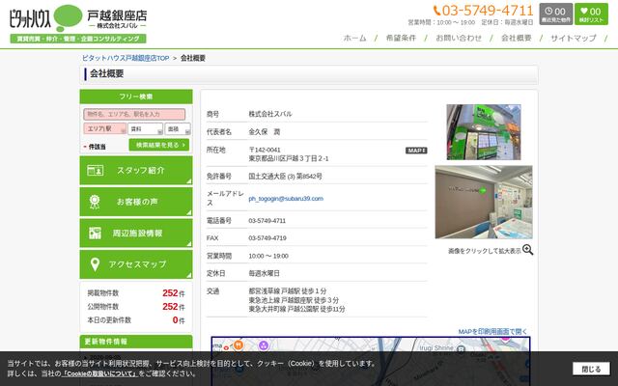618x386 pixels.
Task: Click the license number 国土交通大臣 text
Action: pyautogui.click(x=285, y=177)
